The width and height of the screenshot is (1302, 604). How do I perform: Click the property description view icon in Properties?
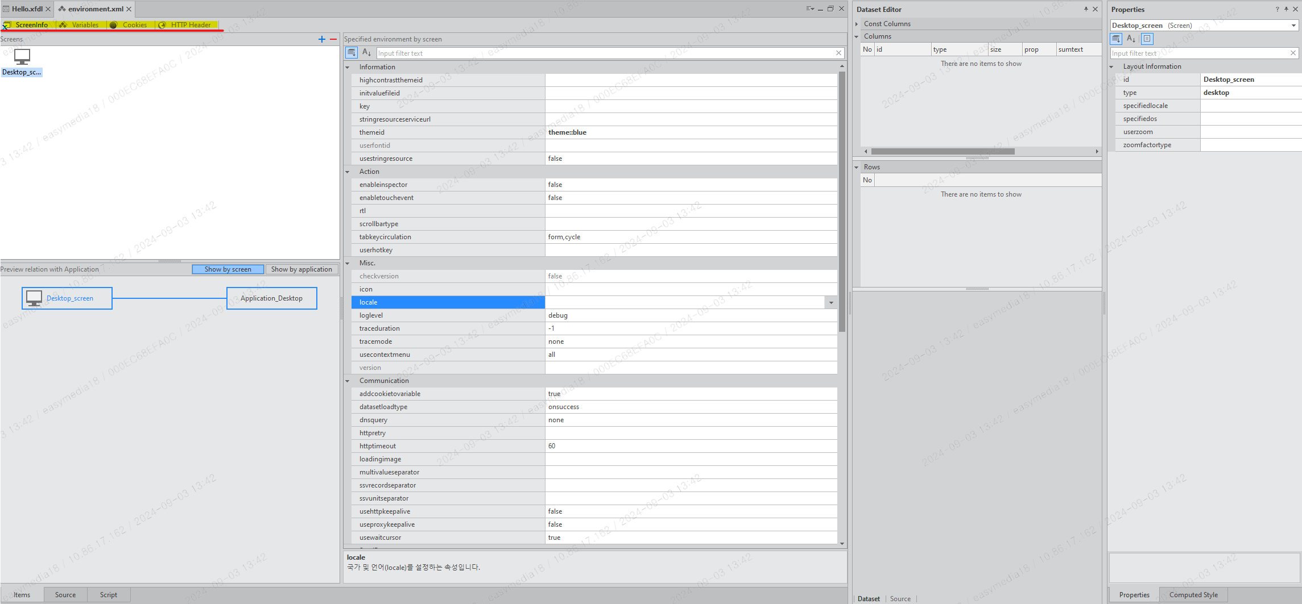(1147, 39)
